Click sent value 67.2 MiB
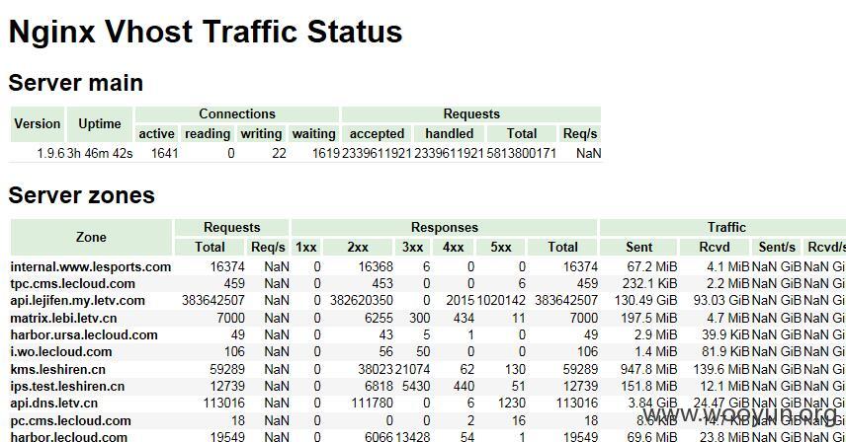The image size is (846, 442). [x=651, y=267]
